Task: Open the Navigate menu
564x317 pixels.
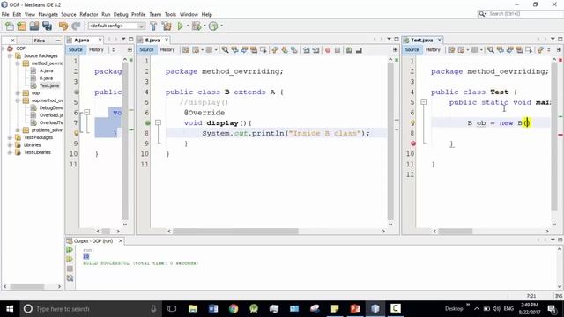Action: [x=48, y=14]
